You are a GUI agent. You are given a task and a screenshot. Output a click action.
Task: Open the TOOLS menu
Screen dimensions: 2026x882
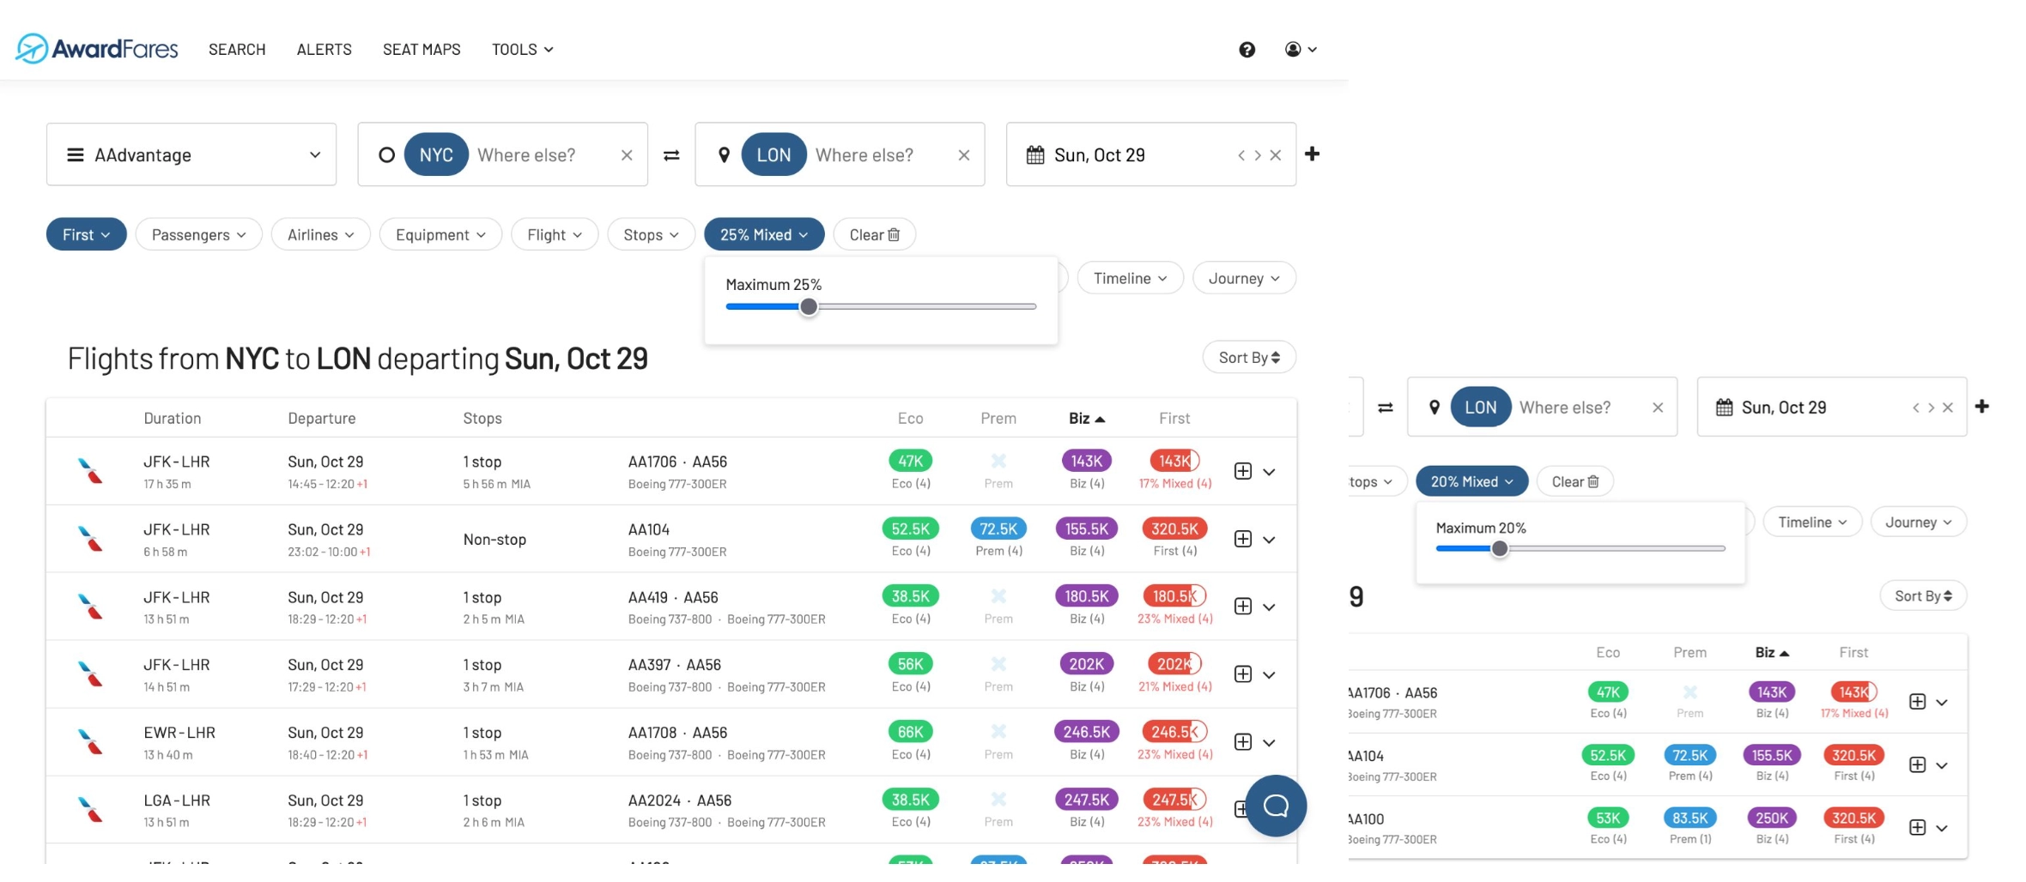[522, 50]
